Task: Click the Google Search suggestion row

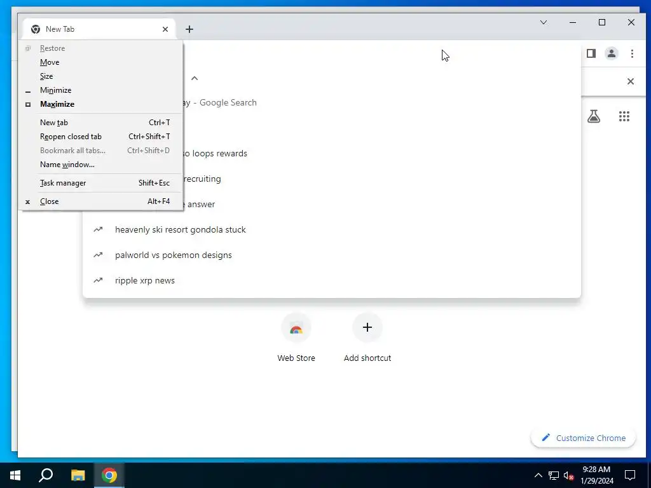Action: point(381,102)
